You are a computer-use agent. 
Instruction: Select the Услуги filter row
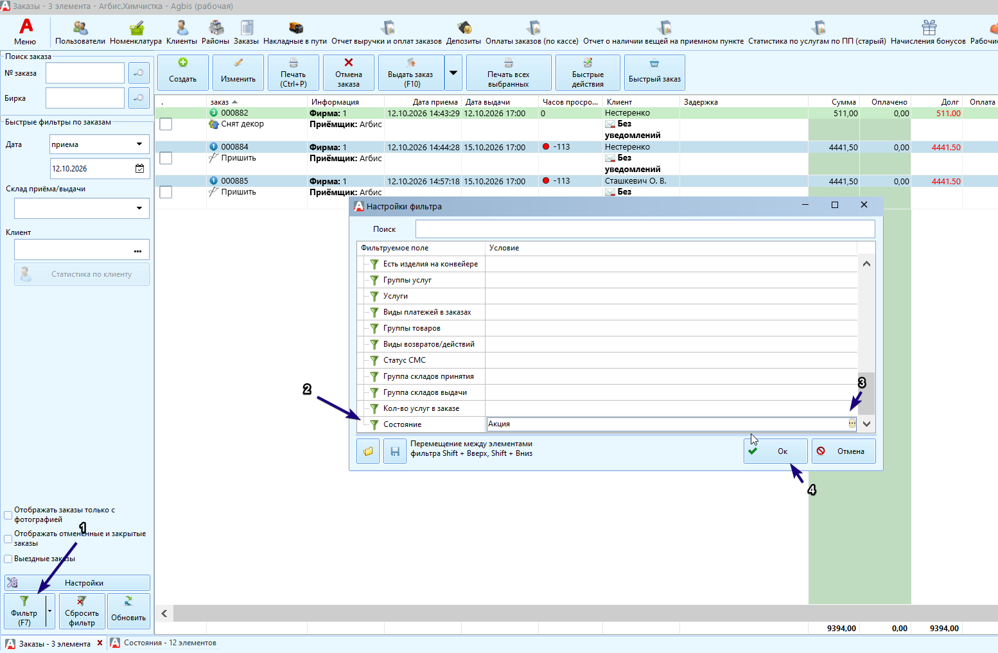pos(607,296)
